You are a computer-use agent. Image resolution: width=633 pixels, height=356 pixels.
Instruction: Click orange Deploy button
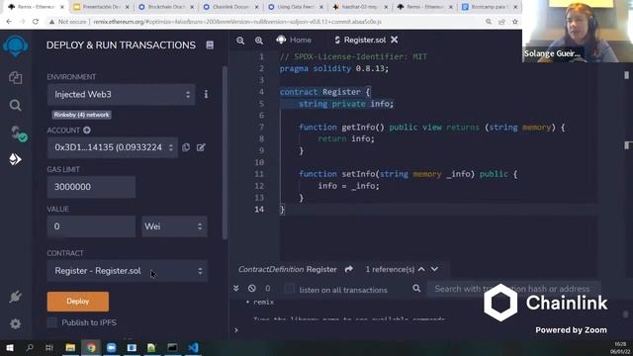[x=78, y=302]
